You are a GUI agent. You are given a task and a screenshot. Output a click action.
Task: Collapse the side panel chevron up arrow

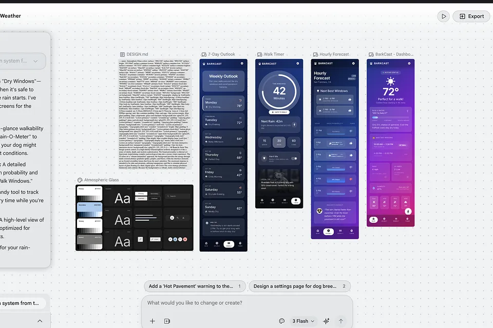coord(40,321)
